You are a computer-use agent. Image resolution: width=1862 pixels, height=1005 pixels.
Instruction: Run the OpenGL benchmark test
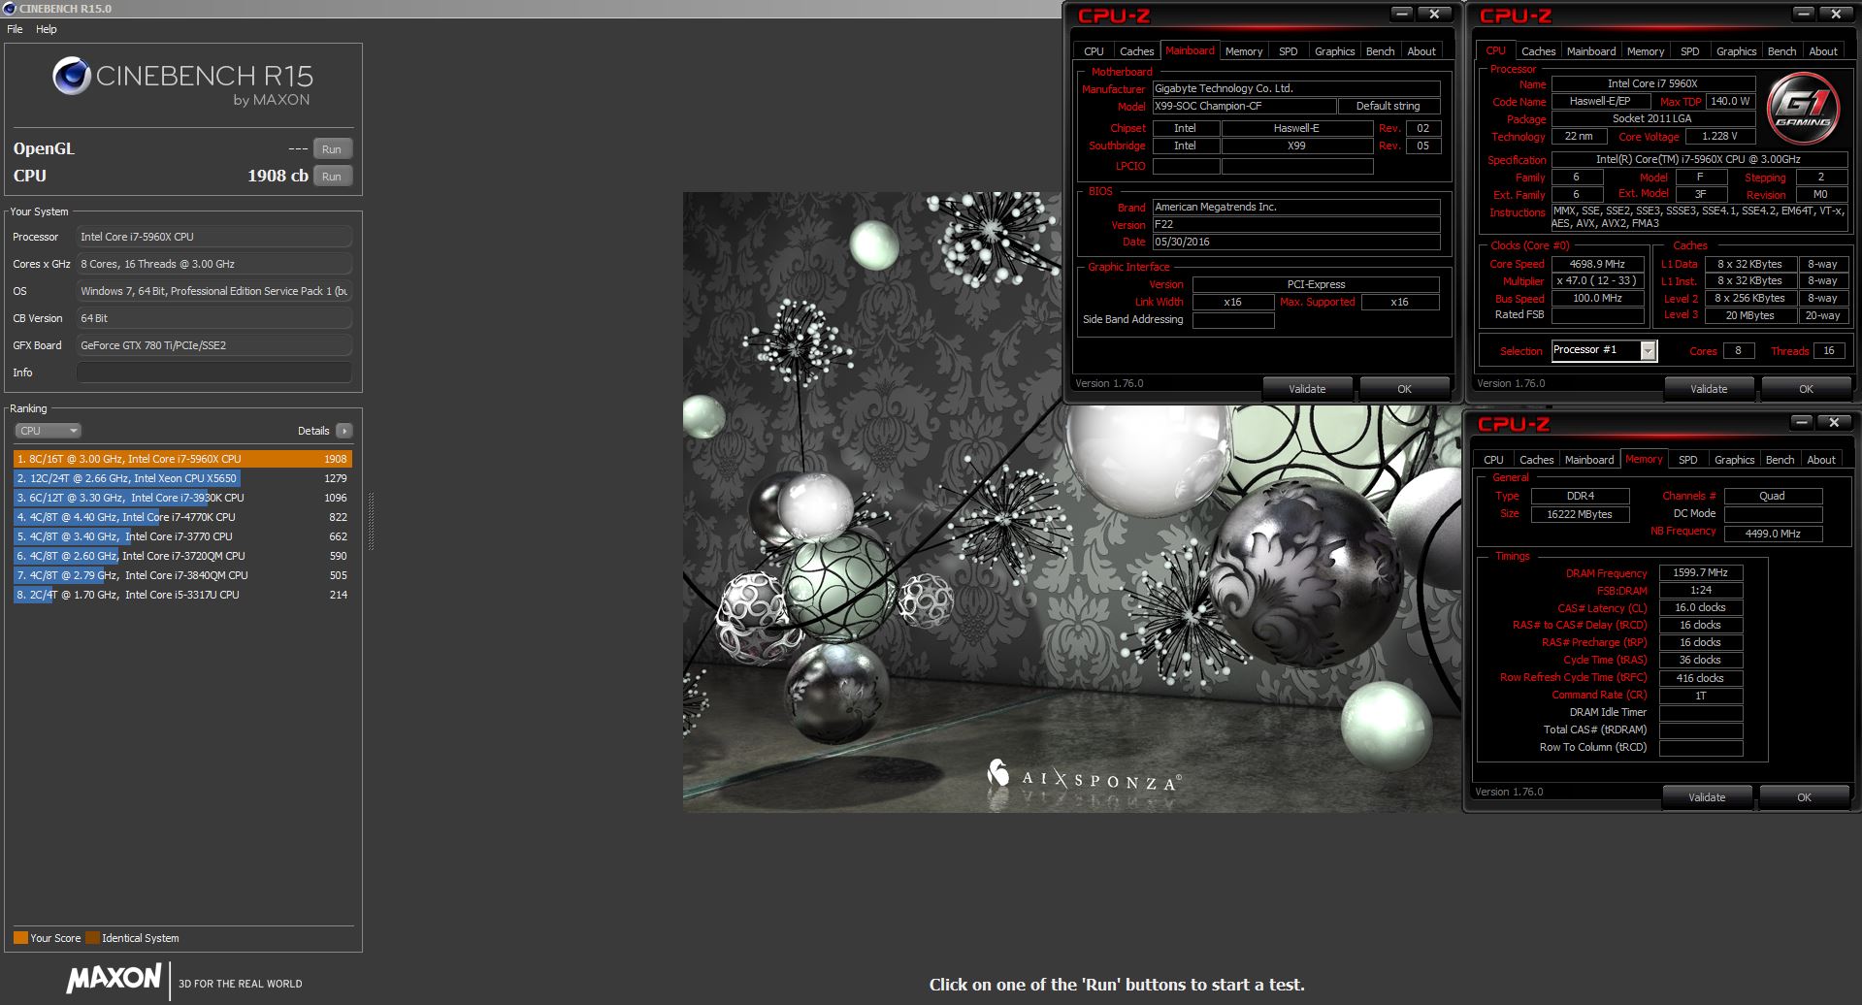click(332, 149)
